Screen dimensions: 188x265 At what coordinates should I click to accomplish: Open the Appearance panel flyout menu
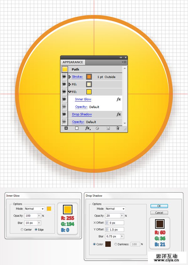[125, 62]
